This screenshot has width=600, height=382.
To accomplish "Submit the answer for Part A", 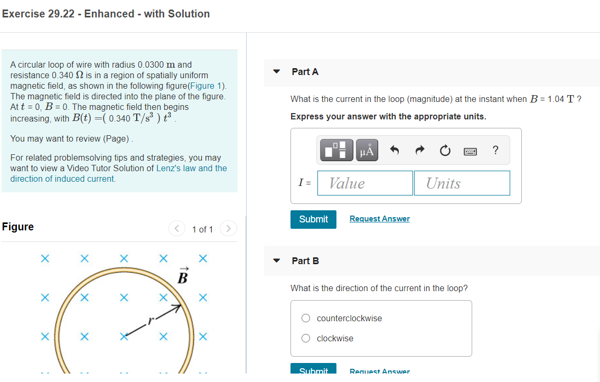I will tap(313, 219).
